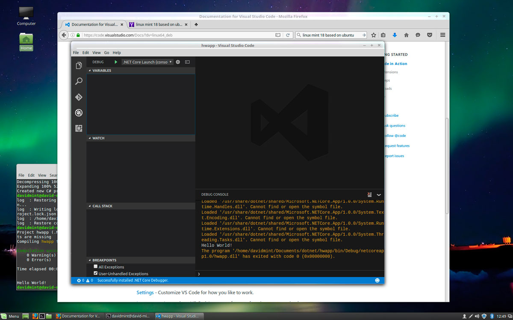The height and width of the screenshot is (320, 513).
Task: Toggle Reader view in the Firefox address bar
Action: 278,35
